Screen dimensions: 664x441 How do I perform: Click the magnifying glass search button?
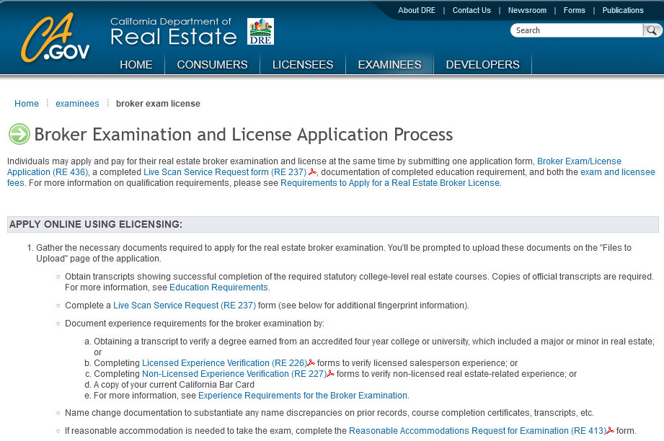652,30
